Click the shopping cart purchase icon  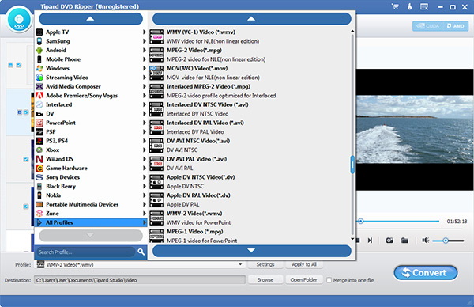point(395,6)
